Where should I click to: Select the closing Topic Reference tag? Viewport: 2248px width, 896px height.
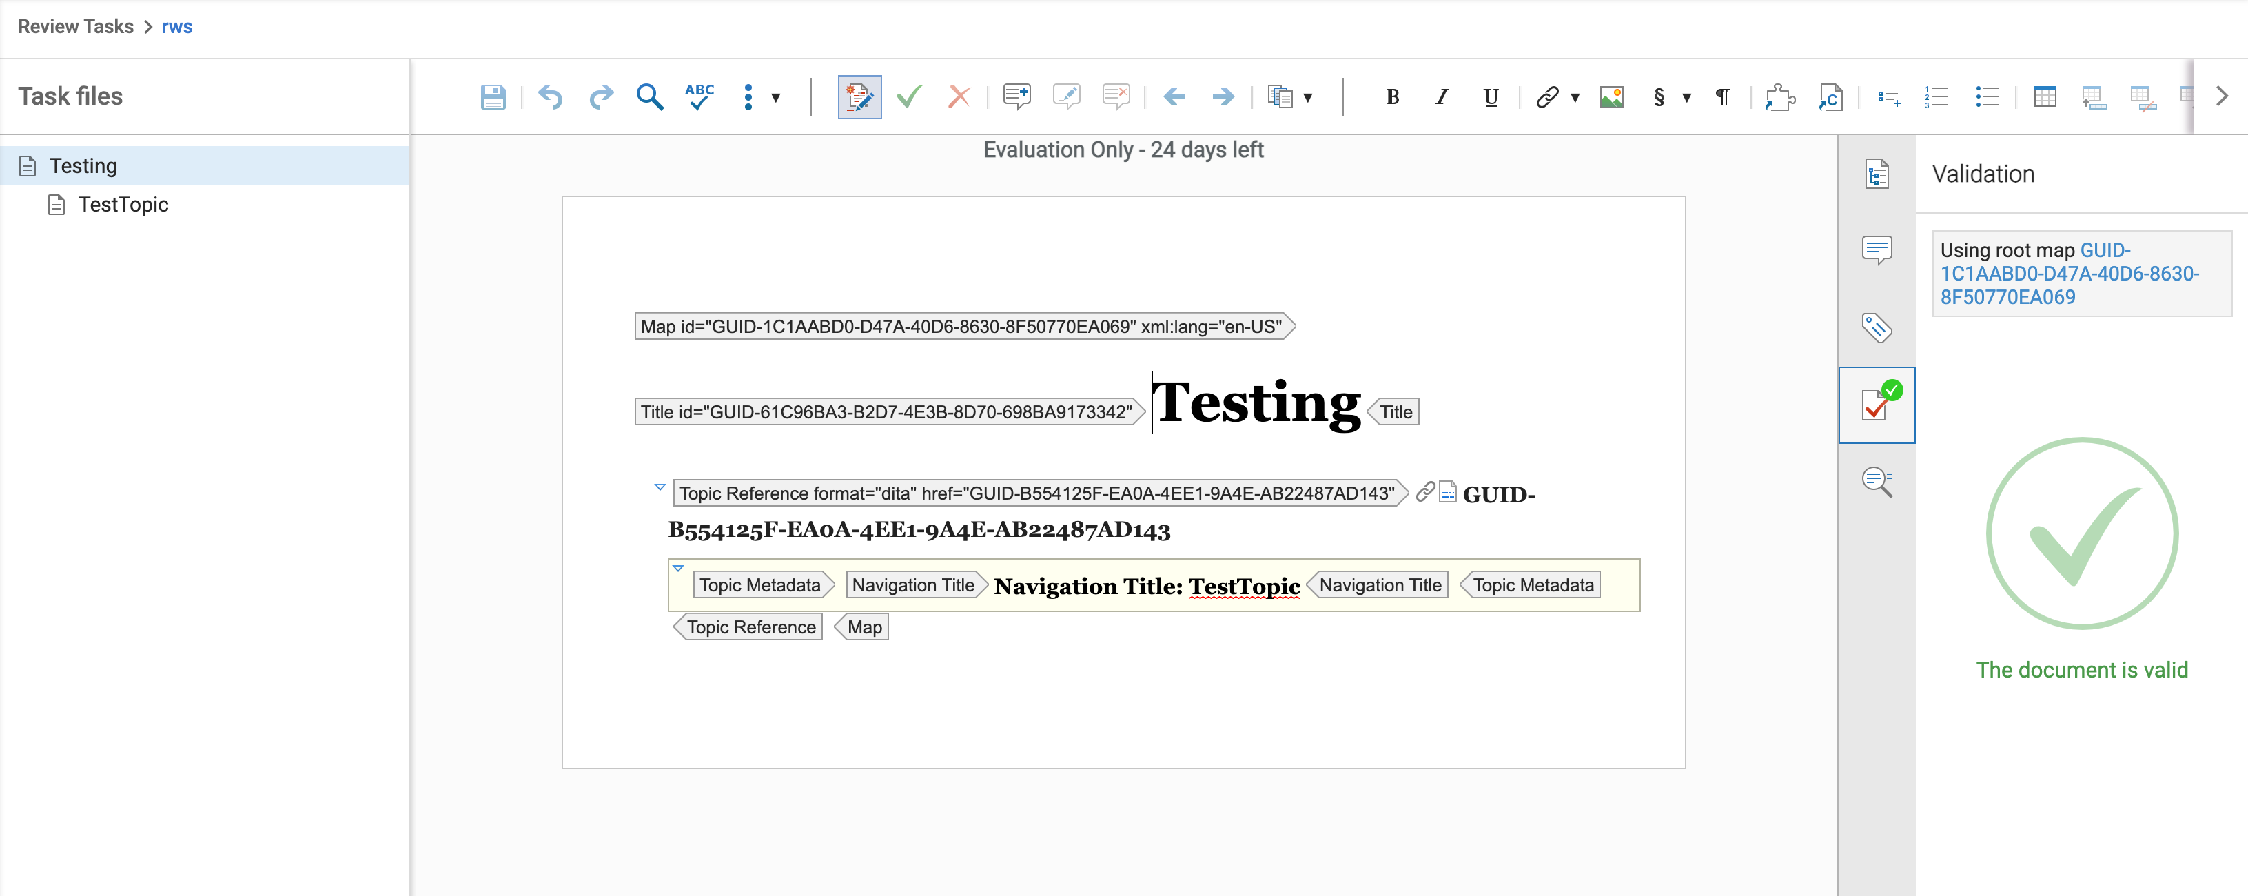coord(748,627)
